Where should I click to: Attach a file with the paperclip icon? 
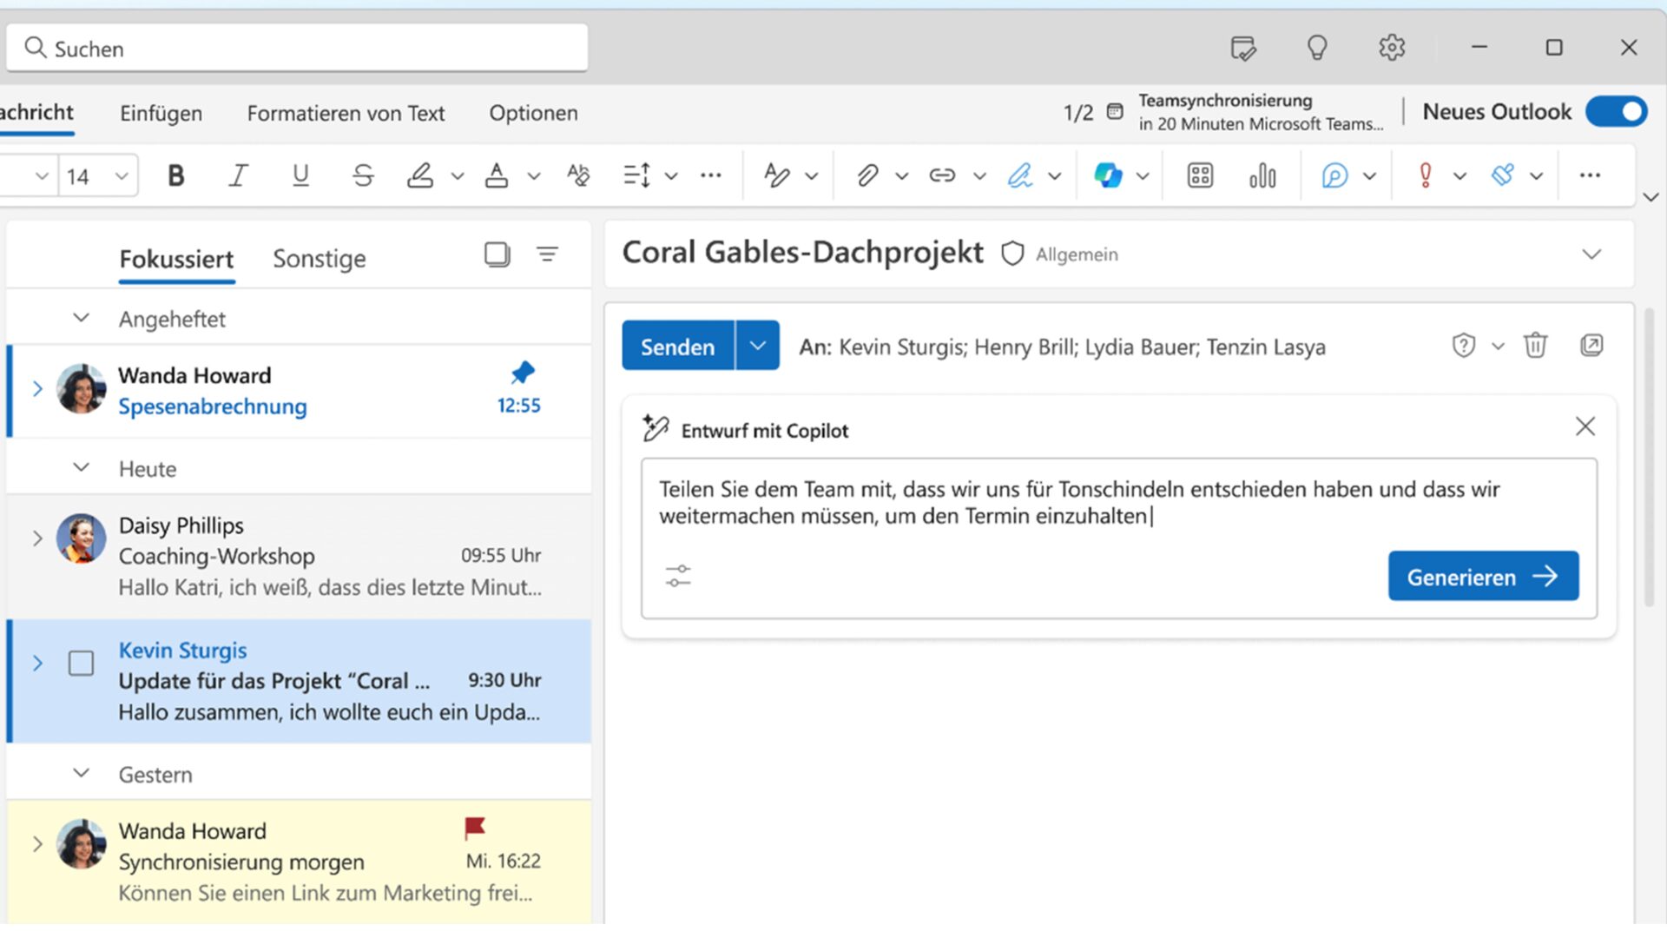pyautogui.click(x=867, y=176)
